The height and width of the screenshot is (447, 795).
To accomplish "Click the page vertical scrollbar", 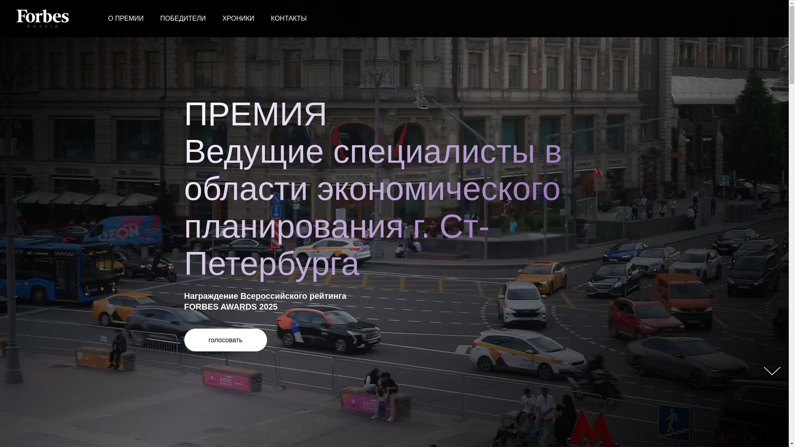I will point(792,223).
